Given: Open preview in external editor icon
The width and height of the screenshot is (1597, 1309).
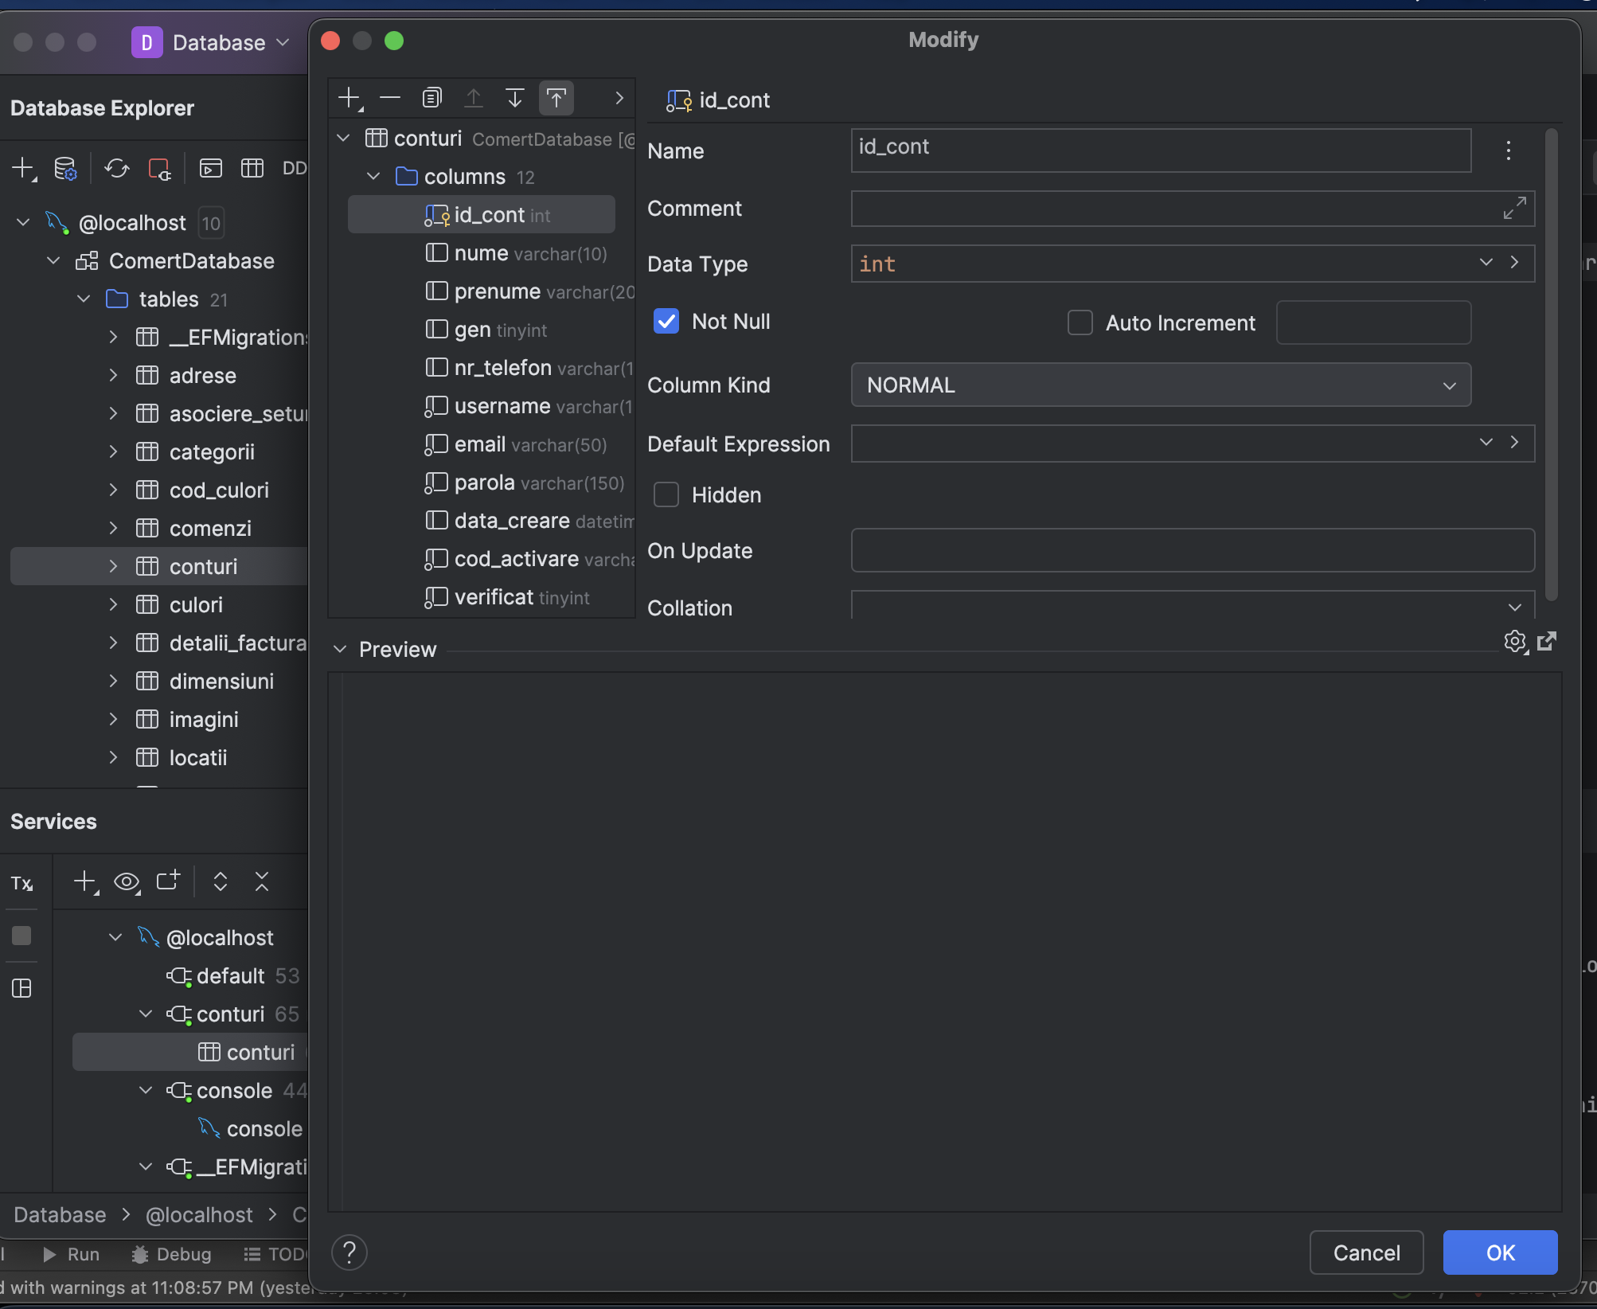Looking at the screenshot, I should (x=1547, y=642).
